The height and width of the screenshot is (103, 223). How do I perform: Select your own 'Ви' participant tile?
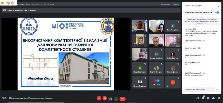pyautogui.click(x=173, y=82)
